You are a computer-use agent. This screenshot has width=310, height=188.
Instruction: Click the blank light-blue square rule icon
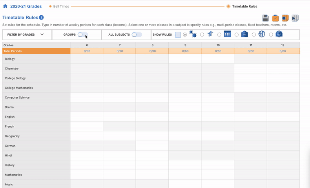point(178,34)
